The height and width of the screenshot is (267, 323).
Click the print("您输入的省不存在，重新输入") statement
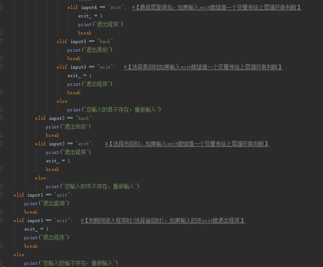(x=71, y=263)
